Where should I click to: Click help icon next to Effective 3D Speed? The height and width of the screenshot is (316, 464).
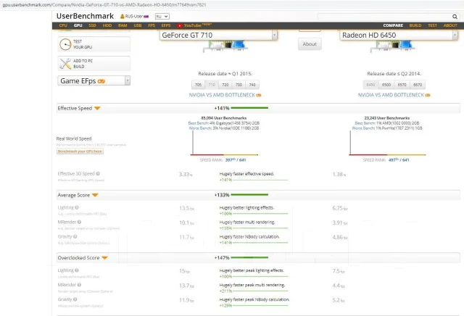[x=98, y=174]
